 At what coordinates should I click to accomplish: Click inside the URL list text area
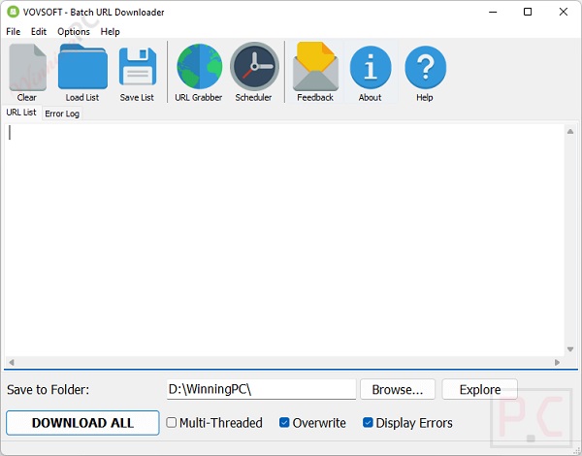(284, 241)
